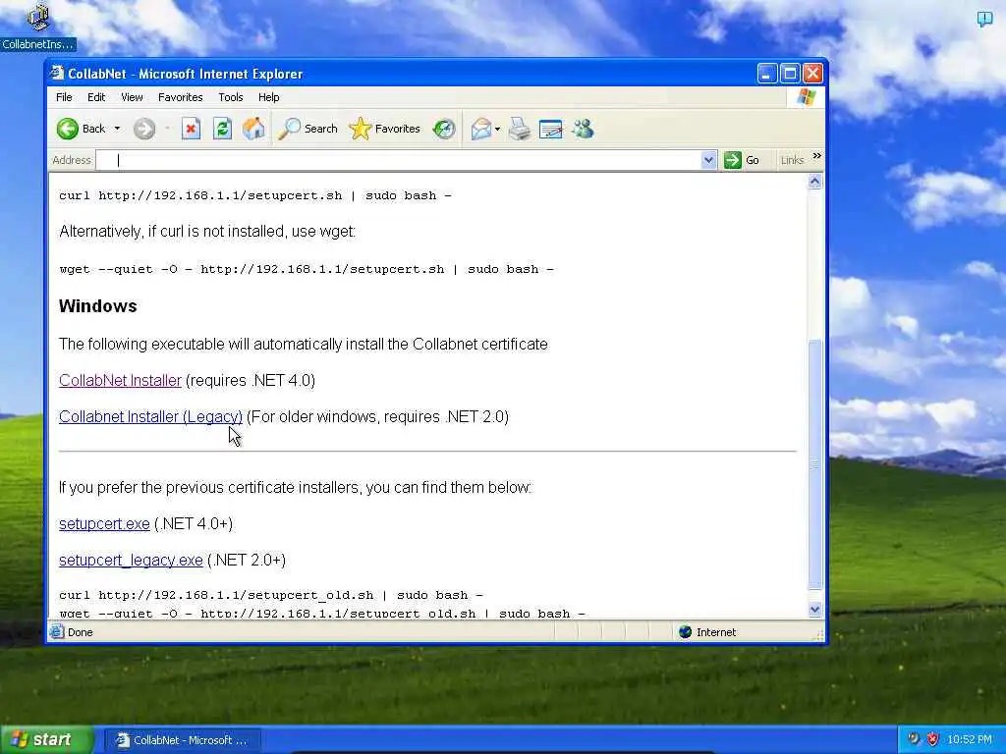Click the tray icon left of the shield
The height and width of the screenshot is (754, 1006).
click(914, 739)
